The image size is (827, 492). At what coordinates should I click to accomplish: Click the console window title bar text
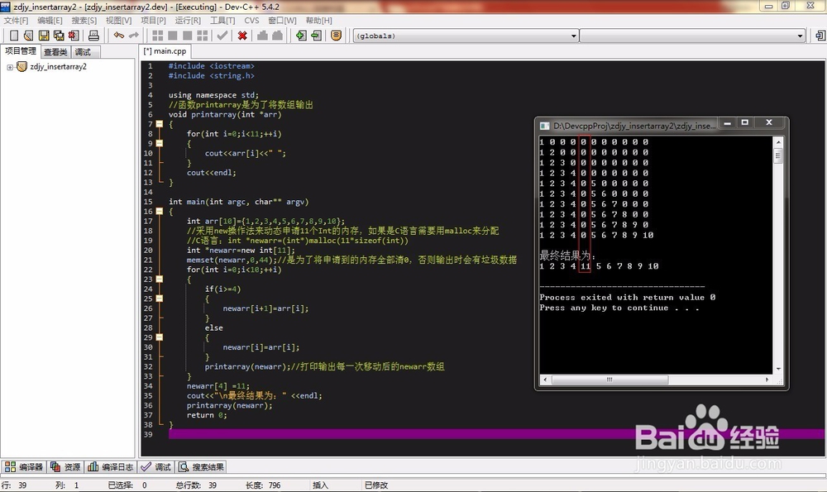(x=634, y=126)
